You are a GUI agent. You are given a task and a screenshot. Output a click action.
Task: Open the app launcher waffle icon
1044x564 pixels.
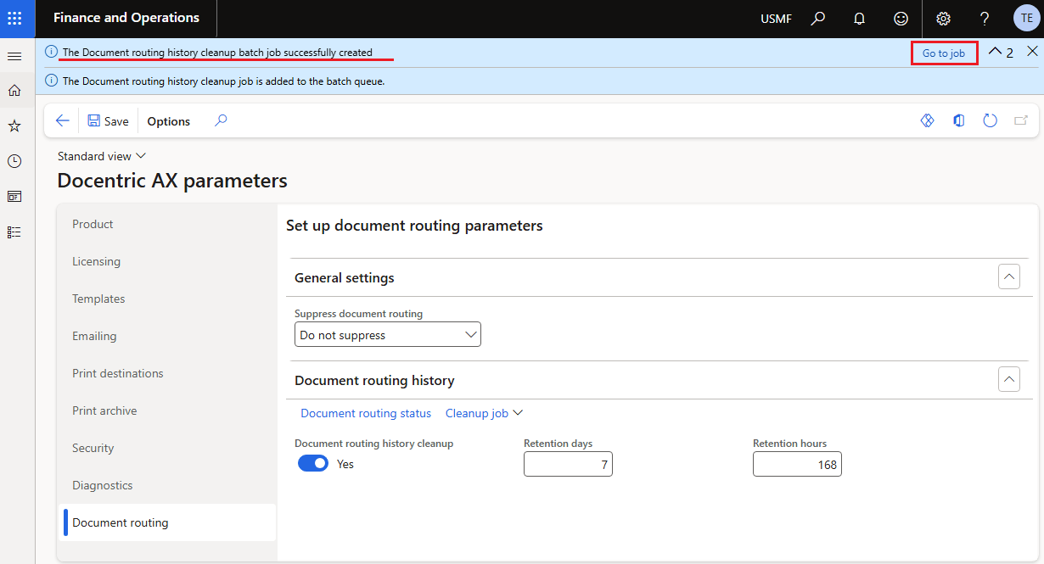click(x=14, y=18)
